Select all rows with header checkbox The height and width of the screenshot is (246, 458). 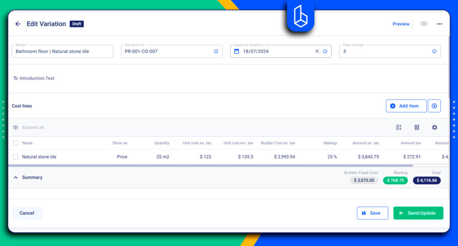tap(16, 143)
